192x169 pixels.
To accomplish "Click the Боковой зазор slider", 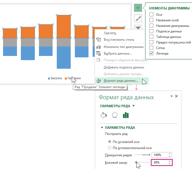I will 142,162.
